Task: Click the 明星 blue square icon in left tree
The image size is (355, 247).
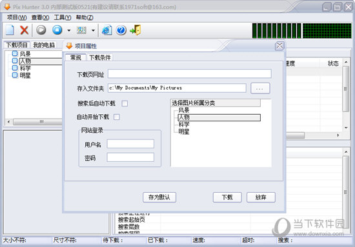Action: [x=15, y=75]
